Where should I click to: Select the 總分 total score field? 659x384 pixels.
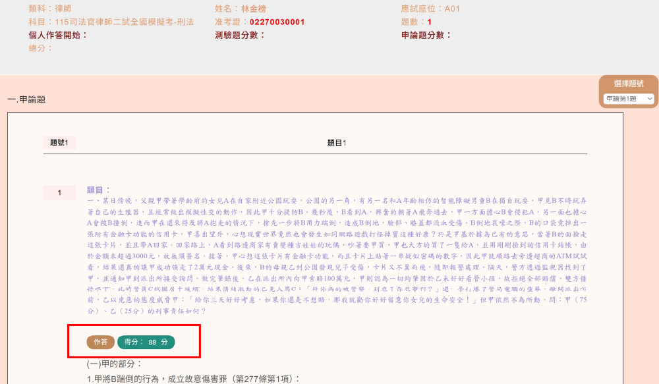[32, 47]
